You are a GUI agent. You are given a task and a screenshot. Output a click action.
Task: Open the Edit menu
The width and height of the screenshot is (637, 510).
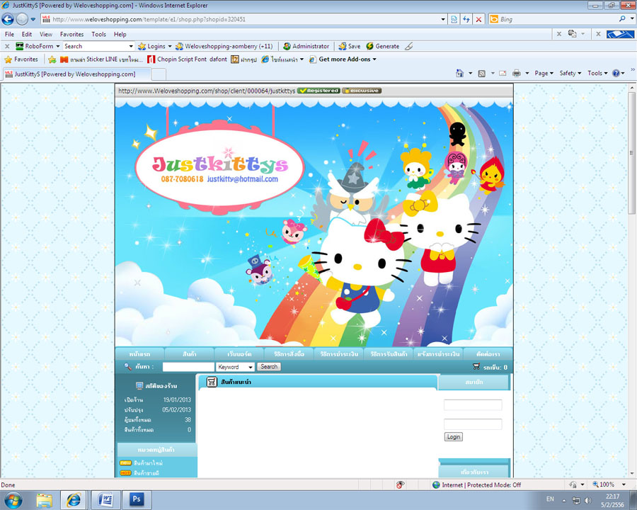point(27,34)
